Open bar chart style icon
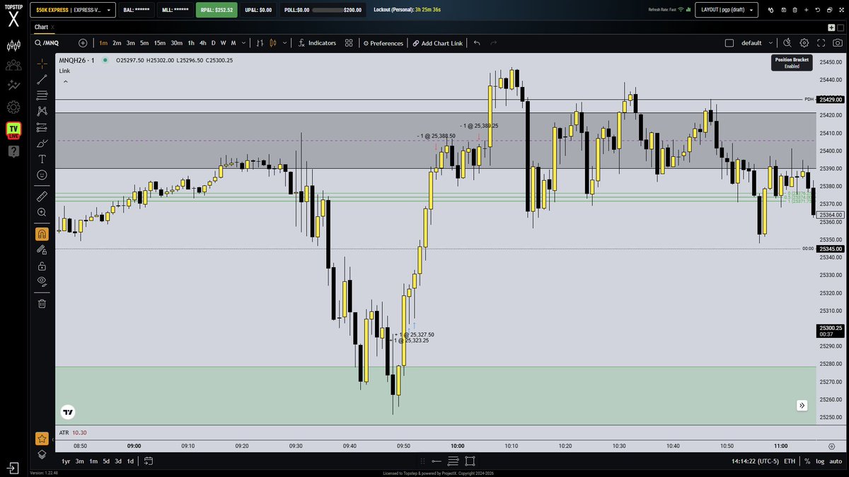This screenshot has width=849, height=477. (260, 43)
